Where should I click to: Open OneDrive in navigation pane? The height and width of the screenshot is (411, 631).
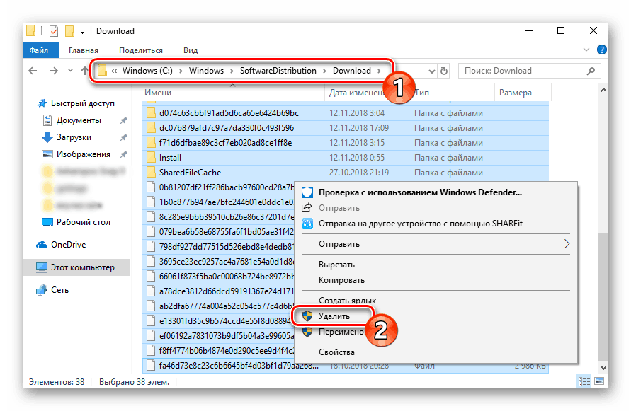point(68,245)
